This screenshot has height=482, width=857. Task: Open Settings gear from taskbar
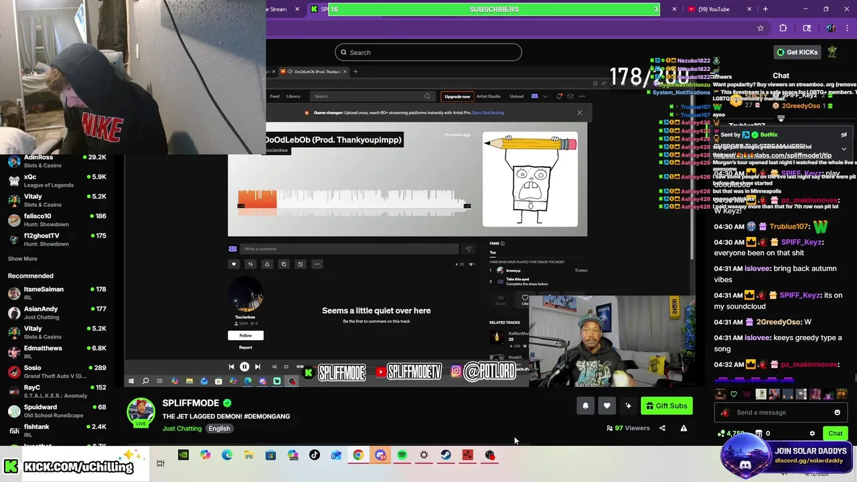click(x=424, y=455)
